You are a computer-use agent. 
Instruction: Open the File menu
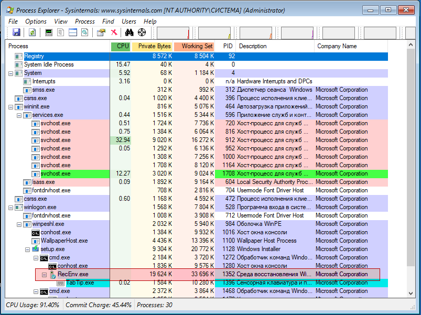[x=13, y=21]
